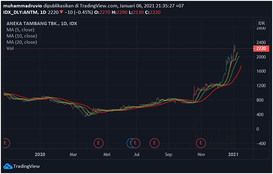Image resolution: width=273 pixels, height=174 pixels.
Task: Select the 2021 label on time axis
Action: [233, 154]
